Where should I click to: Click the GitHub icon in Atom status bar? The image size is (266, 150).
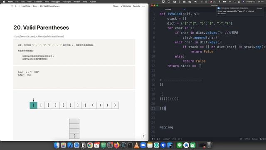click(261, 139)
